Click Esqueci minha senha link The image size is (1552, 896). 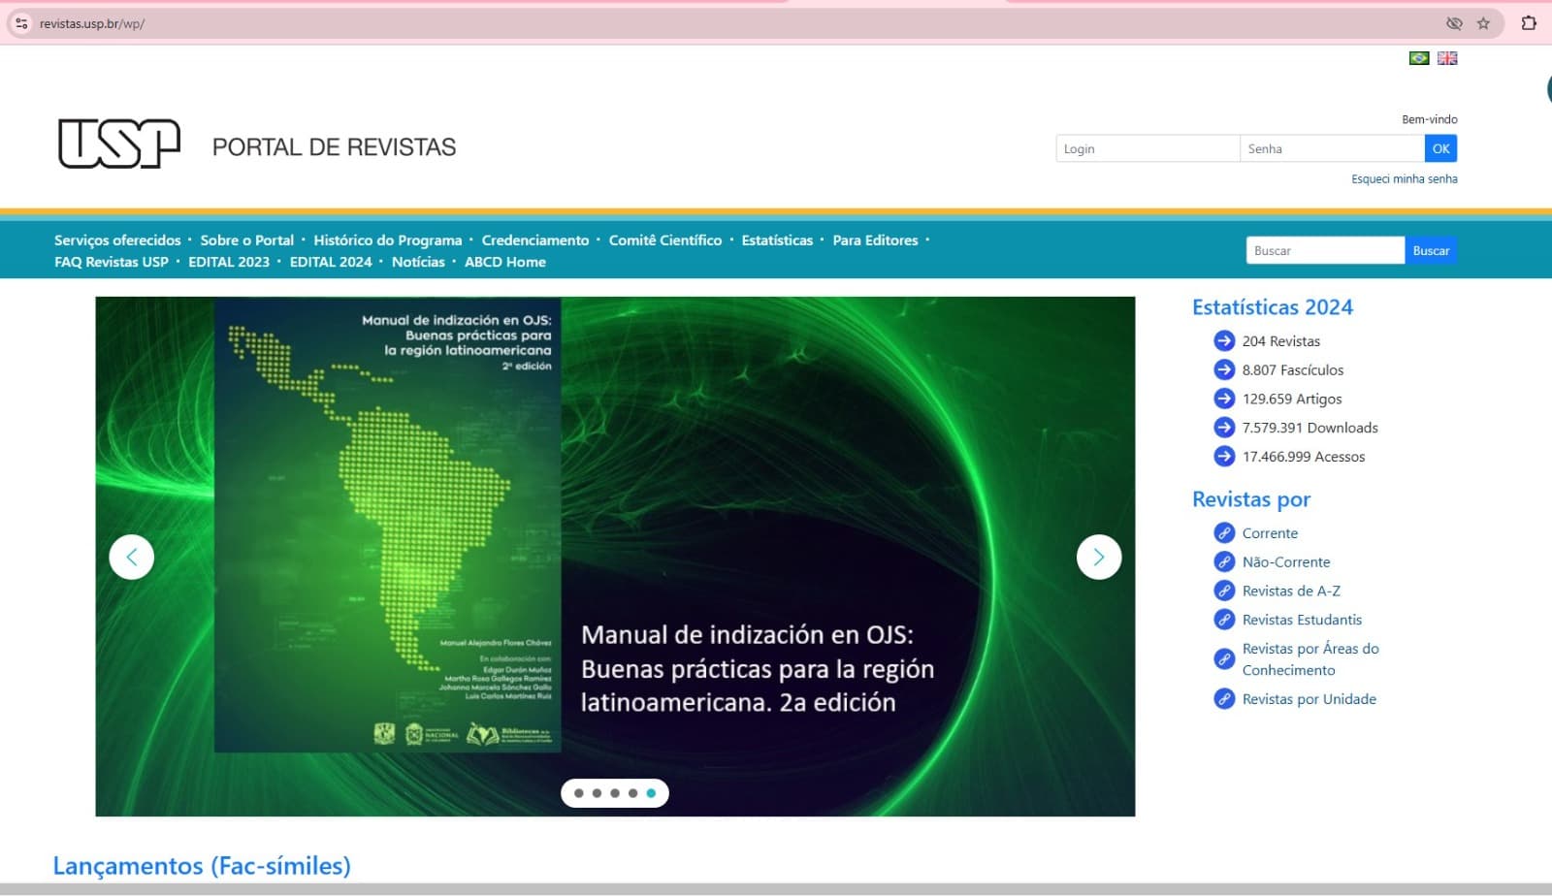(x=1405, y=178)
